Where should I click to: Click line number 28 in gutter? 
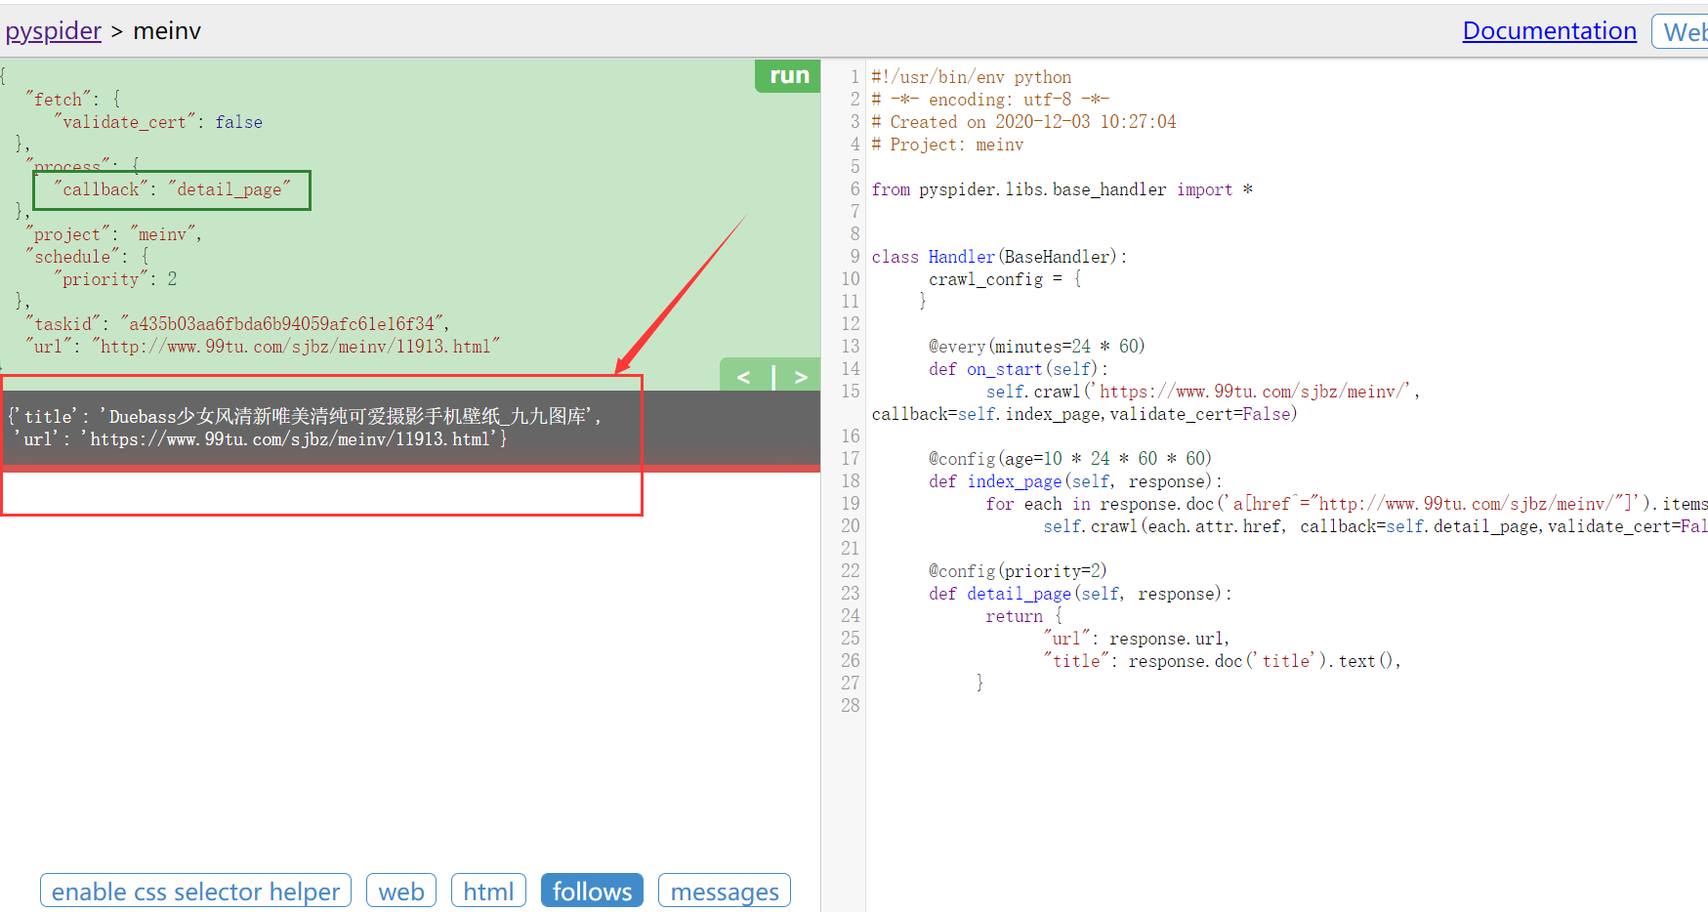pos(851,705)
